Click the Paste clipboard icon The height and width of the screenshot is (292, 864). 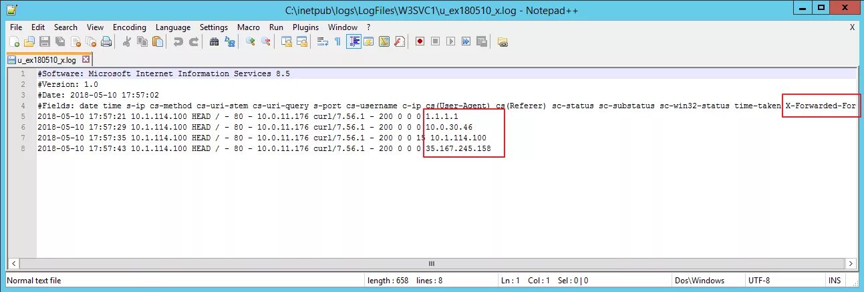coord(157,41)
